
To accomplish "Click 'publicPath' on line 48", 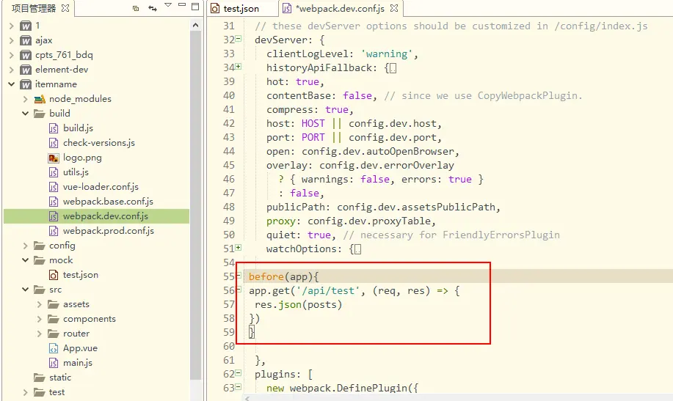I will (x=295, y=207).
